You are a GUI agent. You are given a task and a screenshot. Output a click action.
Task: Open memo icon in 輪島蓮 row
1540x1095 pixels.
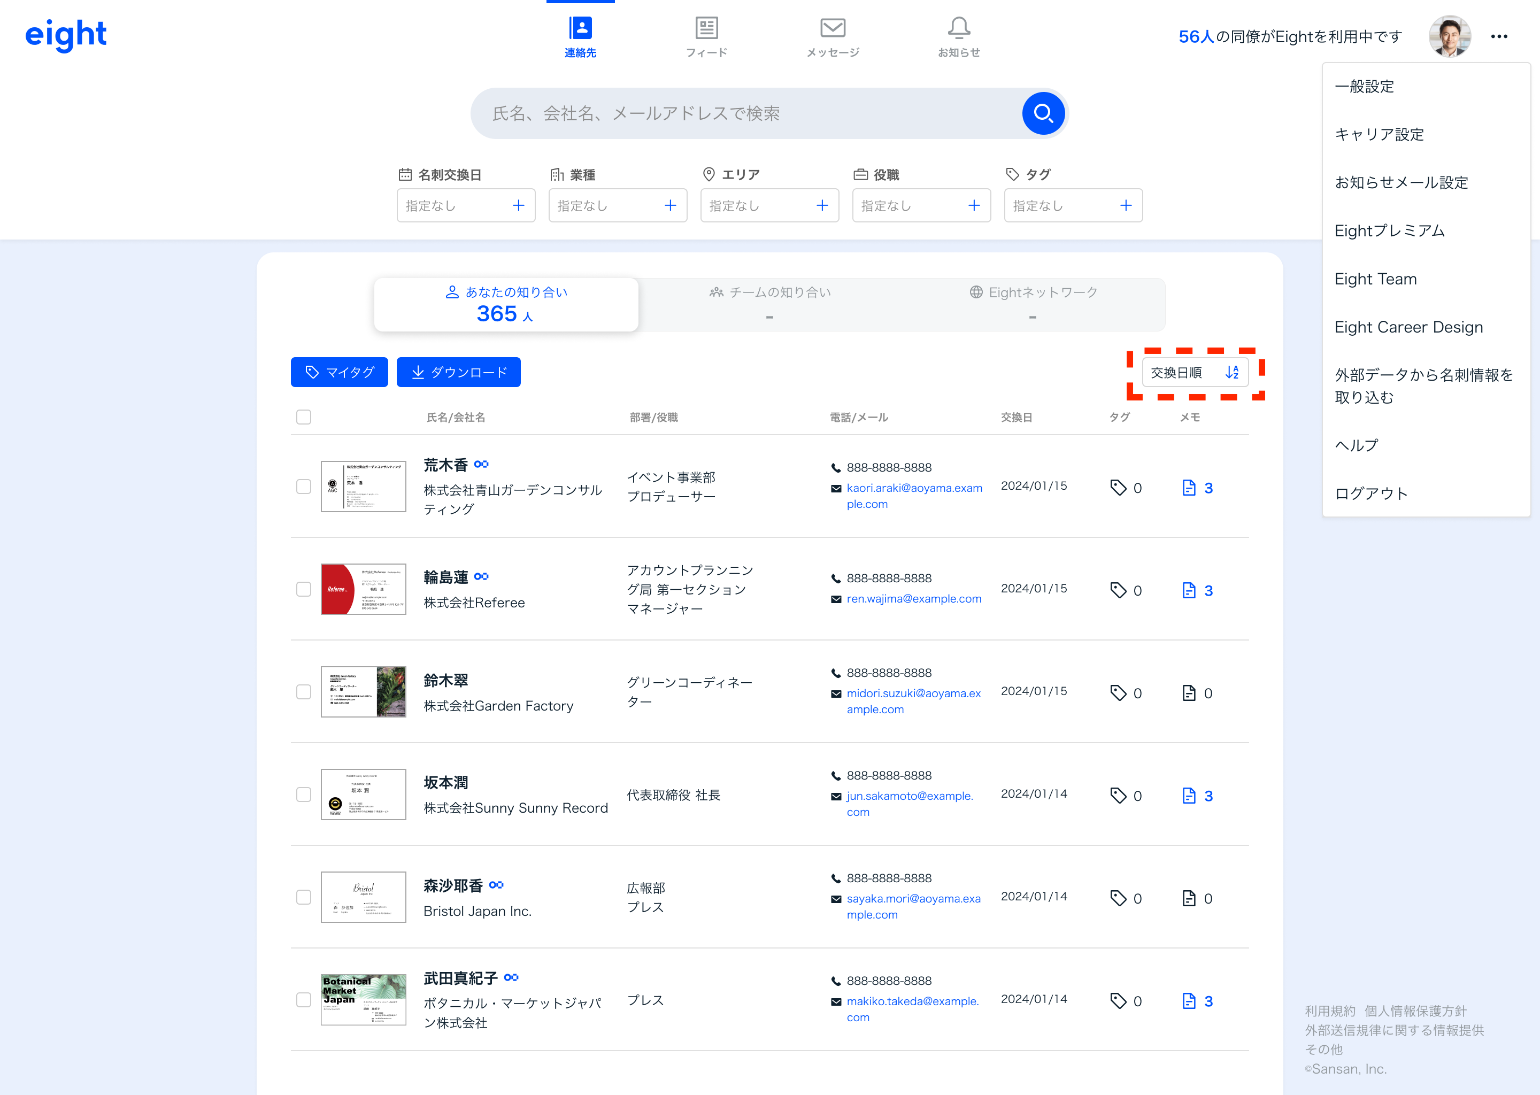pyautogui.click(x=1189, y=590)
